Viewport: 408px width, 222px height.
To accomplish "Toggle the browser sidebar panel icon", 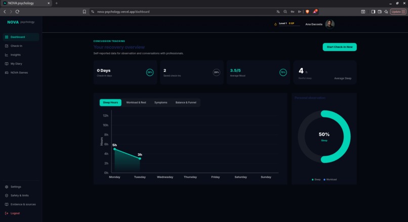I will [373, 12].
